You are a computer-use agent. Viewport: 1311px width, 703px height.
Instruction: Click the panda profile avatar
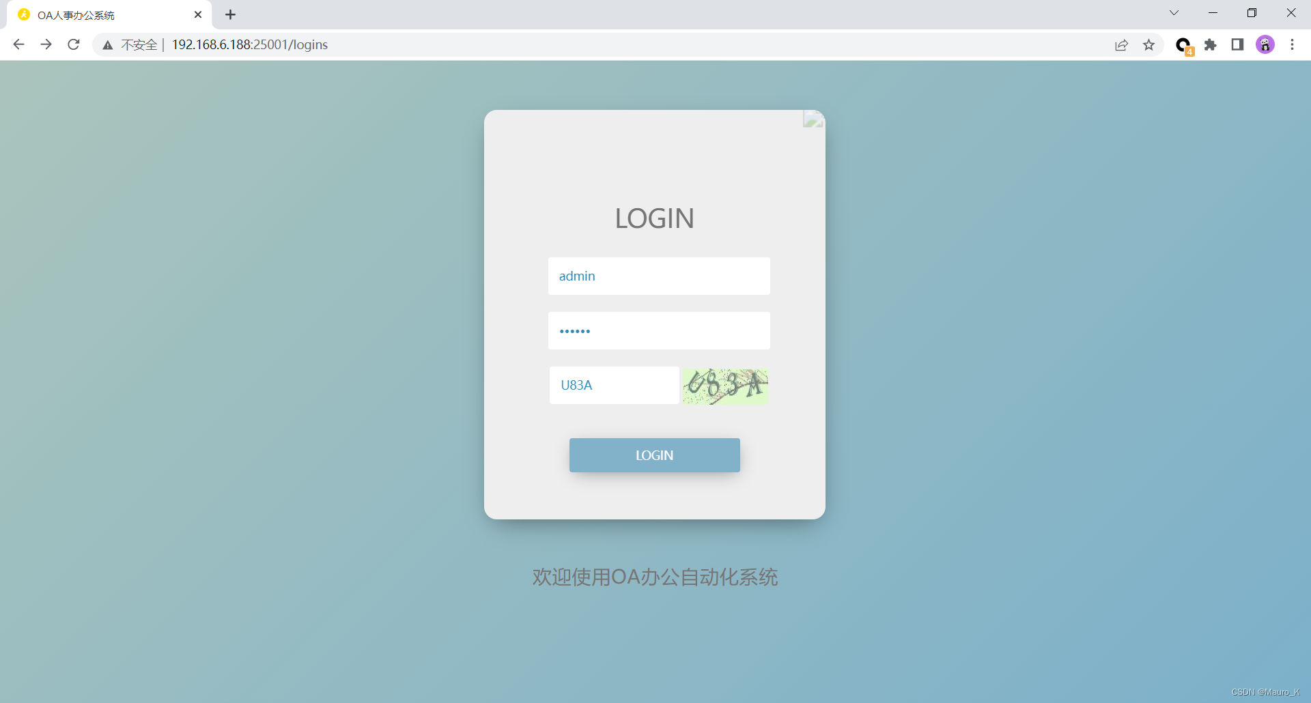click(x=1265, y=44)
